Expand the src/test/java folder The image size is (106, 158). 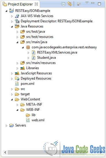click(18, 32)
